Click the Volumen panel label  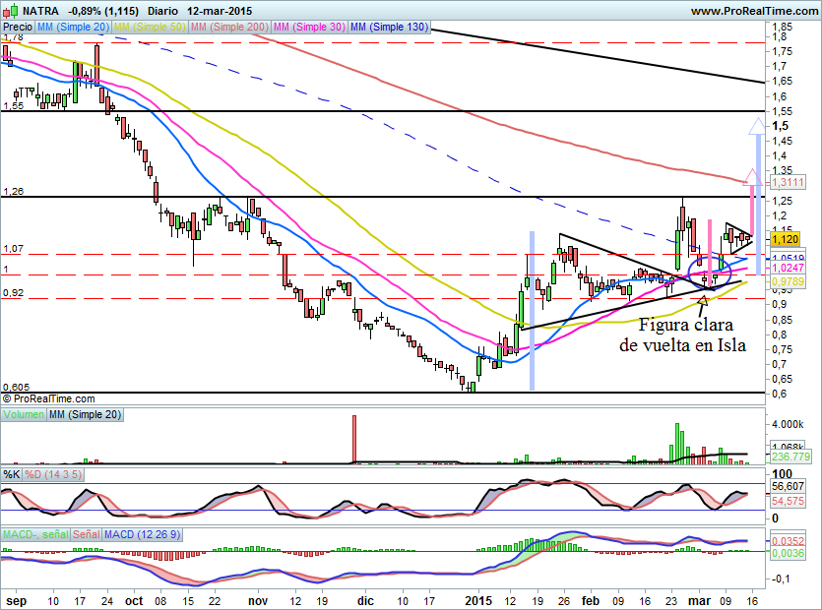(24, 414)
